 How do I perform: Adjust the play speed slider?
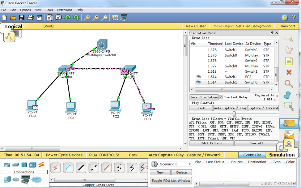[x=234, y=114]
